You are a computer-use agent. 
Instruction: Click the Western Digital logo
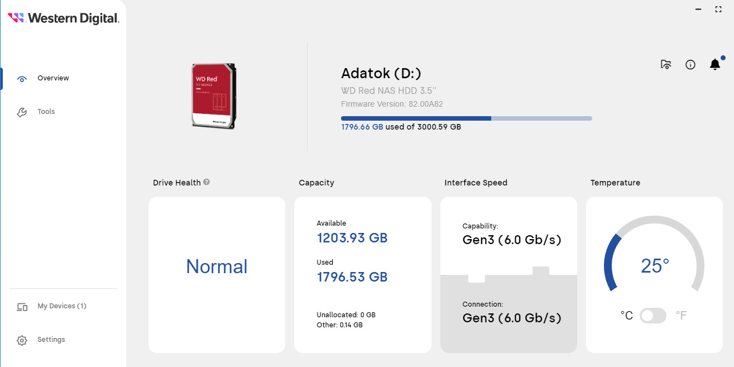point(64,18)
